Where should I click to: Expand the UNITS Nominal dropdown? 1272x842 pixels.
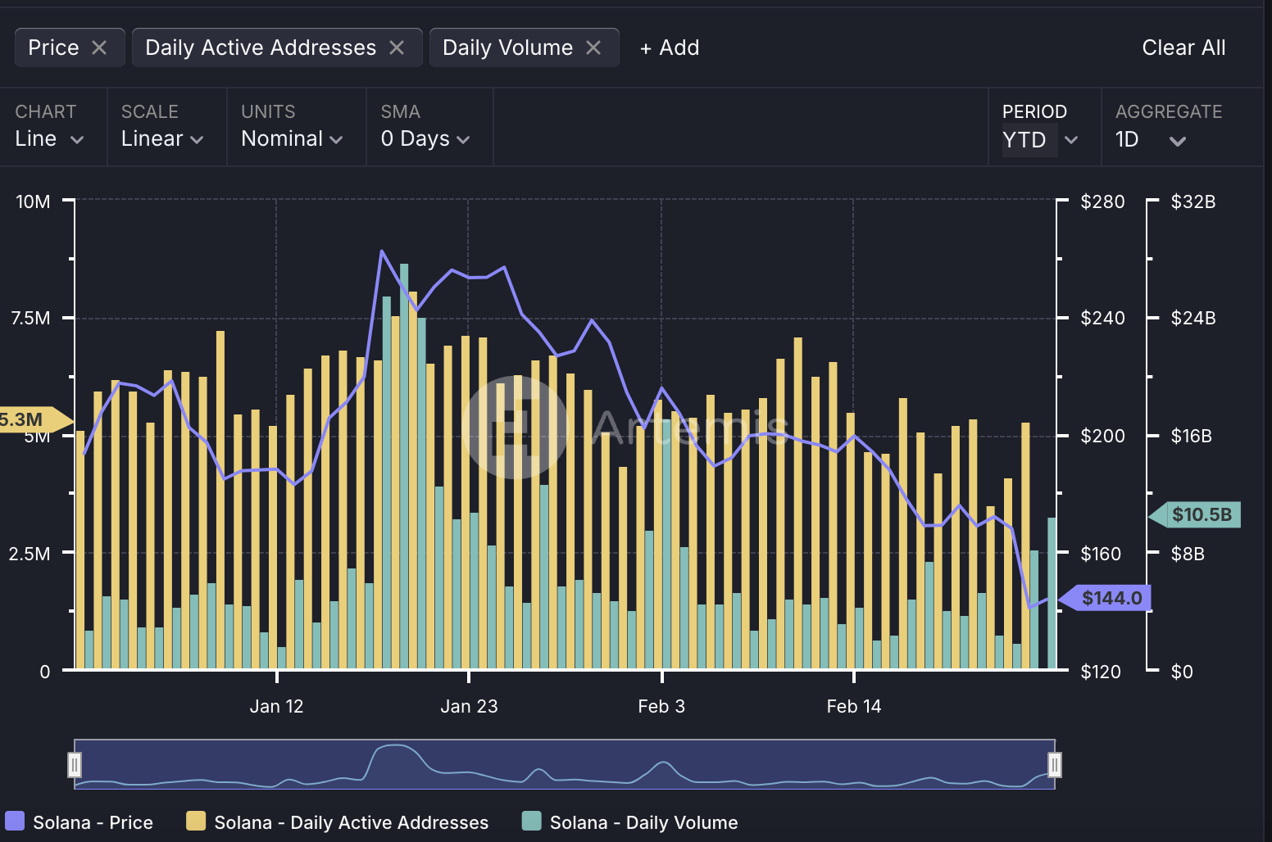coord(291,138)
